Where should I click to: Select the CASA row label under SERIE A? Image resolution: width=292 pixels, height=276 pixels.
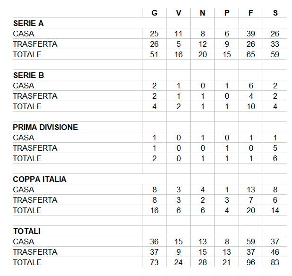click(x=24, y=34)
